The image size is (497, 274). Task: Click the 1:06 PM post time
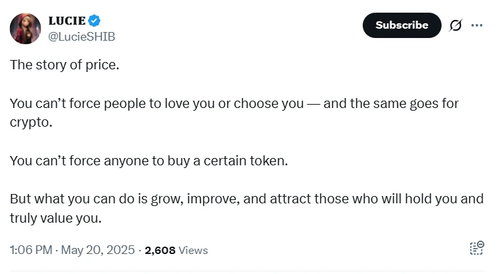pyautogui.click(x=31, y=250)
